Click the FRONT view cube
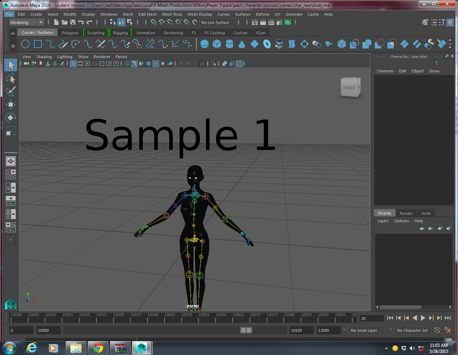The image size is (458, 355). point(350,87)
